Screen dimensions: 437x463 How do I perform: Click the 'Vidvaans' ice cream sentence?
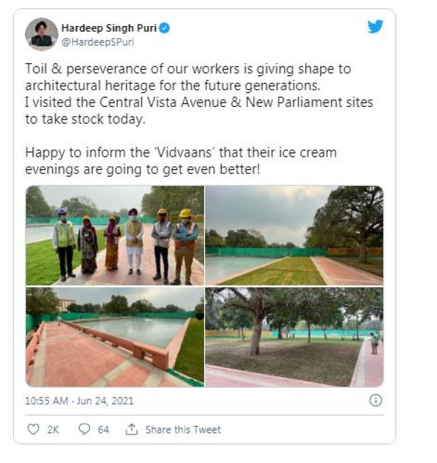(181, 161)
